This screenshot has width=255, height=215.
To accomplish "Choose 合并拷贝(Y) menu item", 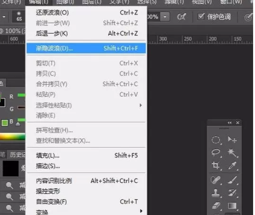I will (x=86, y=84).
